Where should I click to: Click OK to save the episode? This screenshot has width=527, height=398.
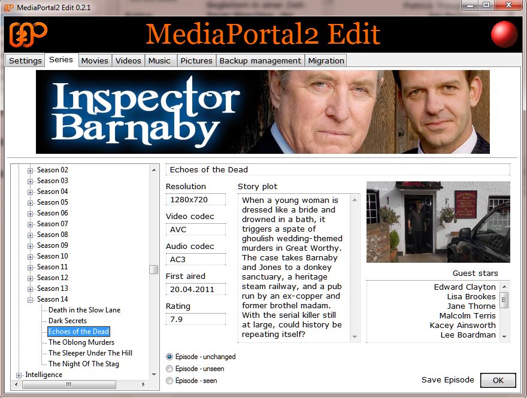(498, 380)
